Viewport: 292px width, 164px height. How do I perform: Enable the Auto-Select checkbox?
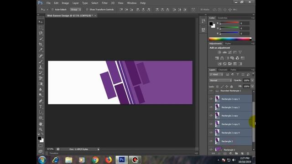52,10
